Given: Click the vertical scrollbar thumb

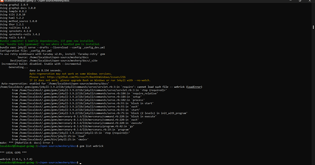Looking at the screenshot, I should click(x=313, y=27).
